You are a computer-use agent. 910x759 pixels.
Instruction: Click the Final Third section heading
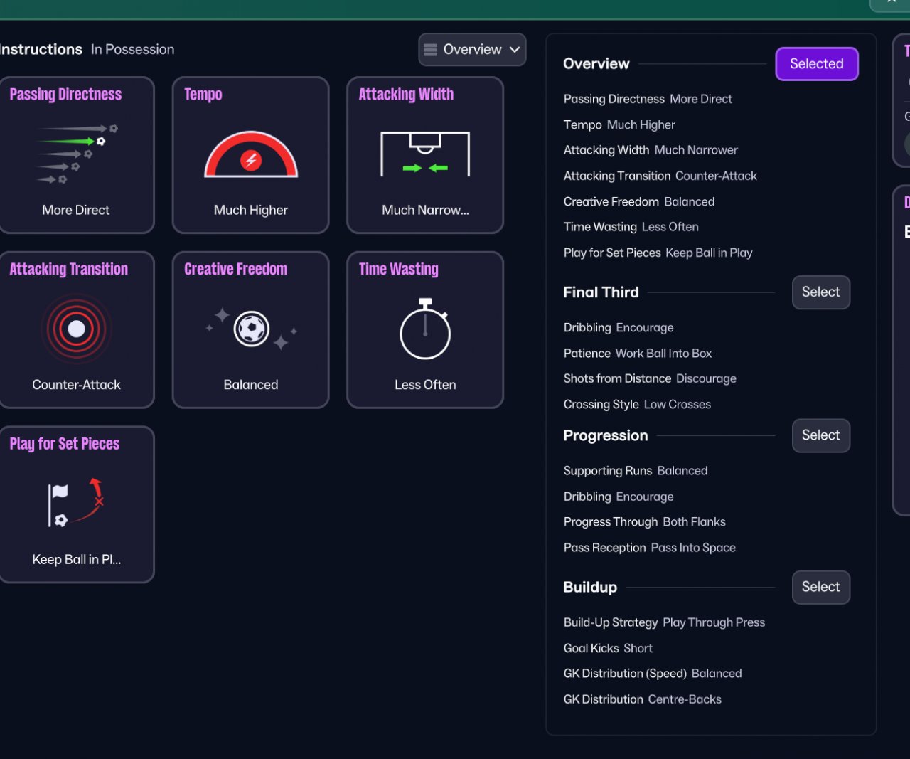point(601,292)
